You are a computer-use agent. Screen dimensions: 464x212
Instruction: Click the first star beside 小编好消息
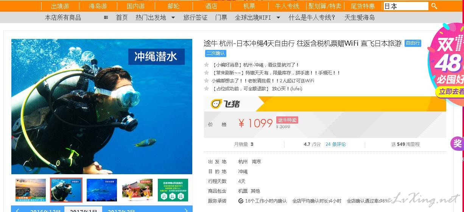pyautogui.click(x=207, y=65)
